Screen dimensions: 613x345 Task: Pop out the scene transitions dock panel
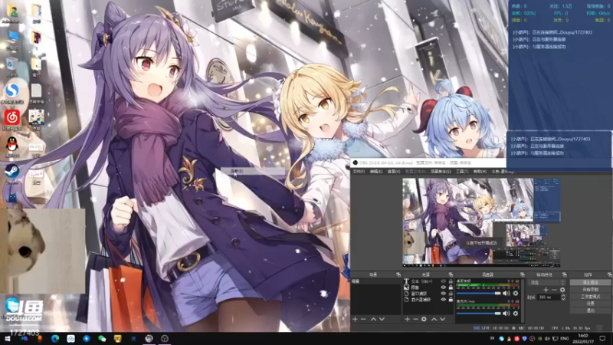[564, 274]
